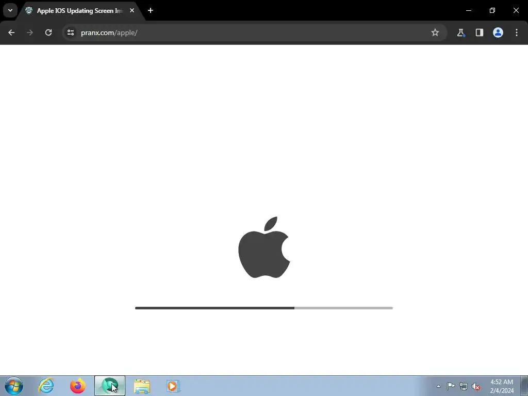Launch Firefox from the taskbar
The height and width of the screenshot is (396, 528).
(x=78, y=386)
